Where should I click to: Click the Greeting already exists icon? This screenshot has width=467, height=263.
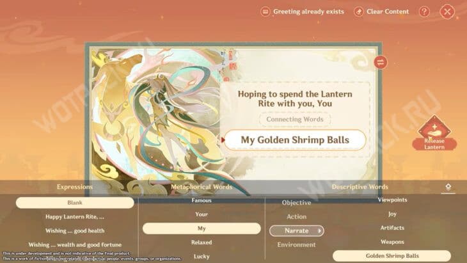click(x=265, y=12)
